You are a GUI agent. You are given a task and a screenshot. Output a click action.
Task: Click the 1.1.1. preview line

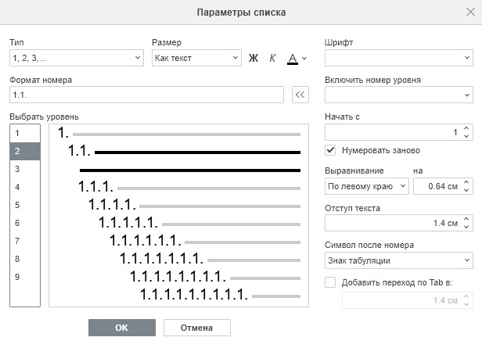(189, 187)
